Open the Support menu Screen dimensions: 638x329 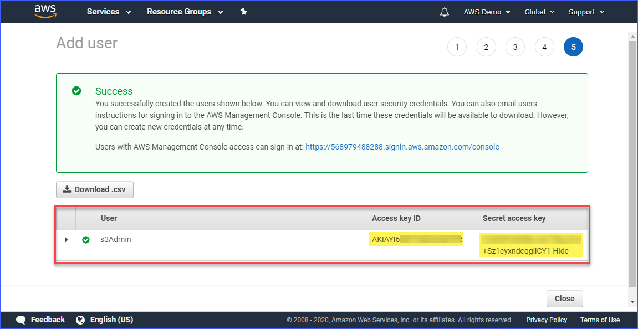coord(582,11)
